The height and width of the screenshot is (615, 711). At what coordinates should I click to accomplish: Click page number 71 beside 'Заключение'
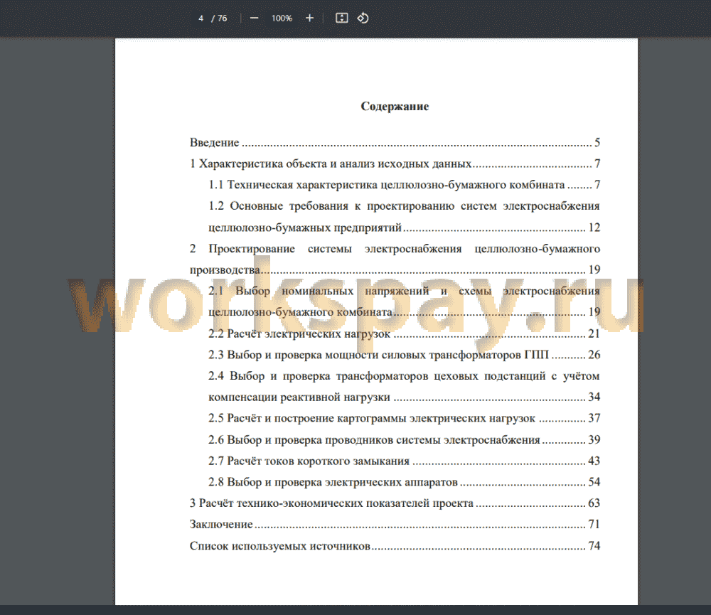point(594,524)
